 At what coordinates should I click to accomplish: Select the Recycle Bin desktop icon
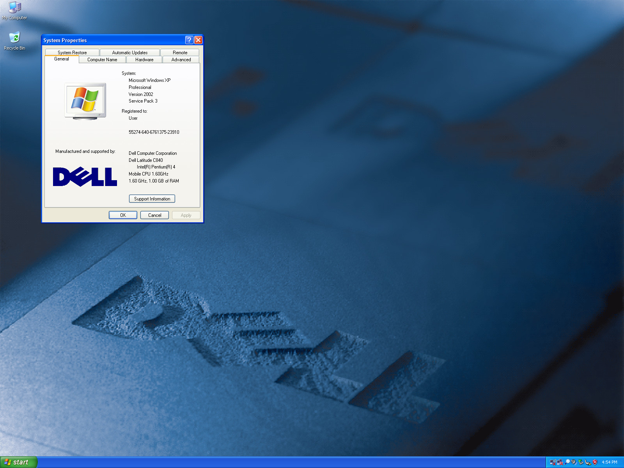point(14,41)
